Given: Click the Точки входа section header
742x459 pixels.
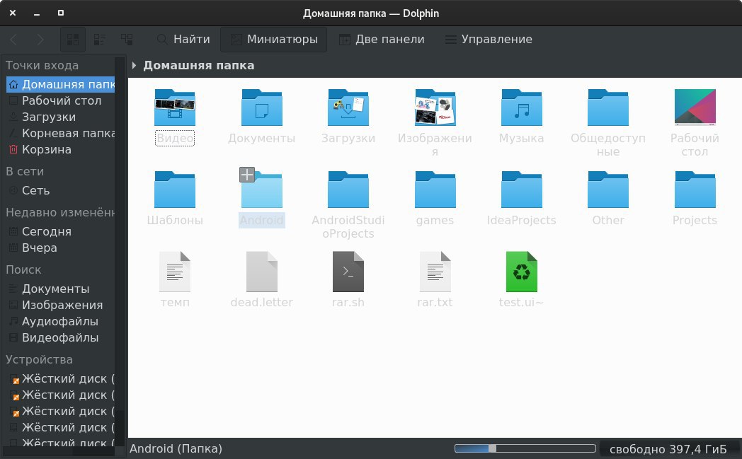Looking at the screenshot, I should [x=42, y=65].
